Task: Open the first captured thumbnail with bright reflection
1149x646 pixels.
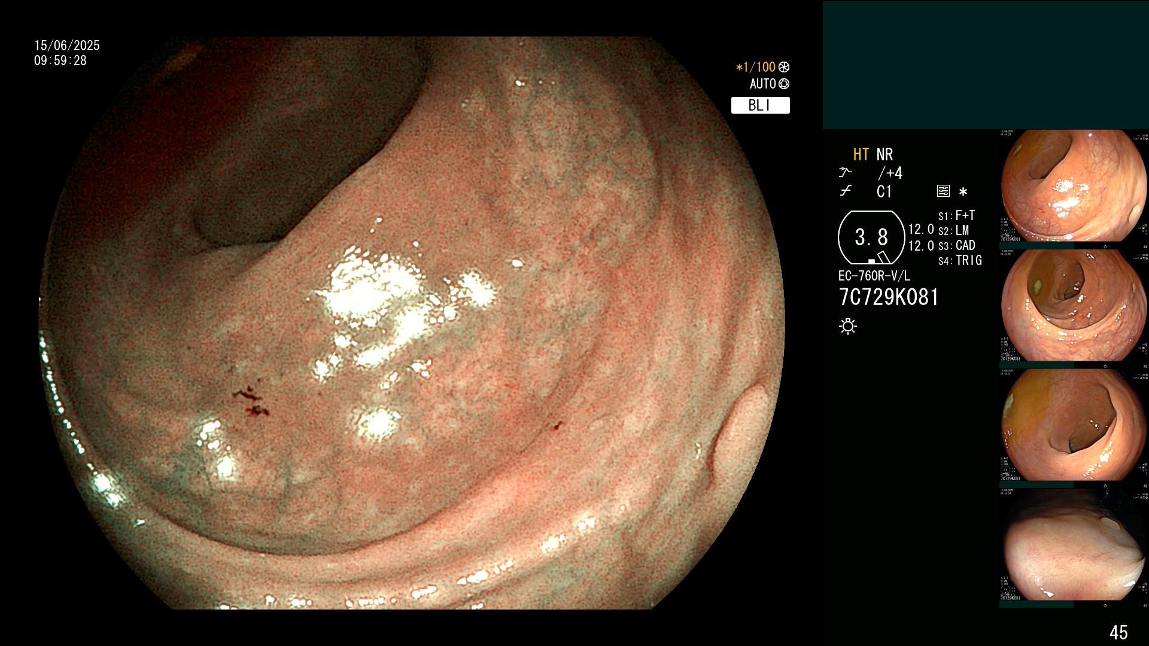Action: [x=1074, y=186]
